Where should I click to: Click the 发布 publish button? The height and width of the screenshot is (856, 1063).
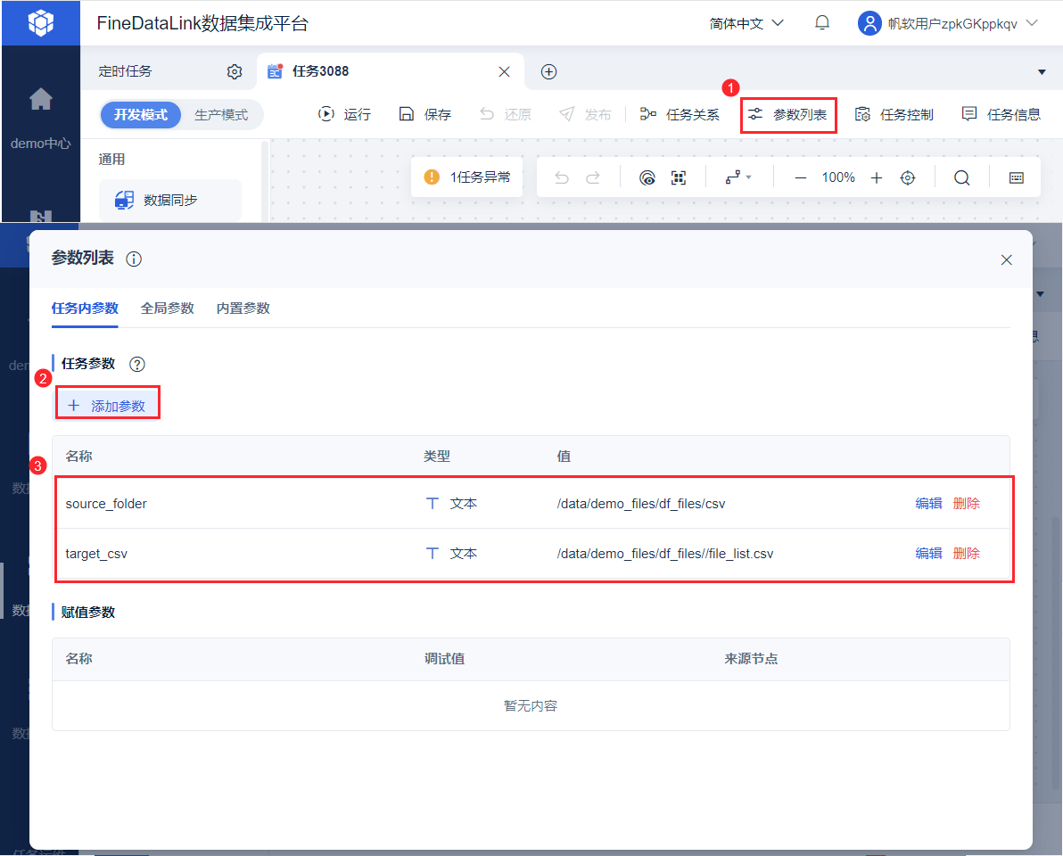coord(585,114)
